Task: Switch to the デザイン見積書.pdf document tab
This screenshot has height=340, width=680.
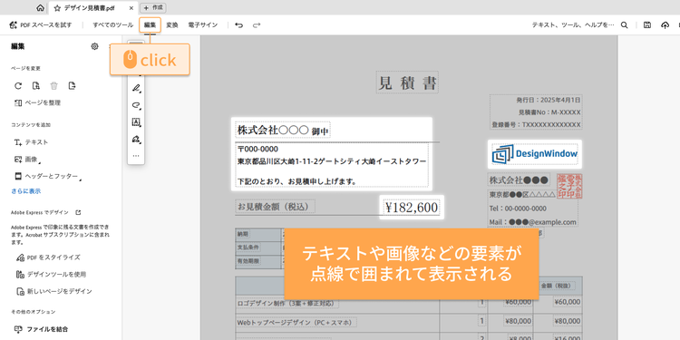Action: 92,8
